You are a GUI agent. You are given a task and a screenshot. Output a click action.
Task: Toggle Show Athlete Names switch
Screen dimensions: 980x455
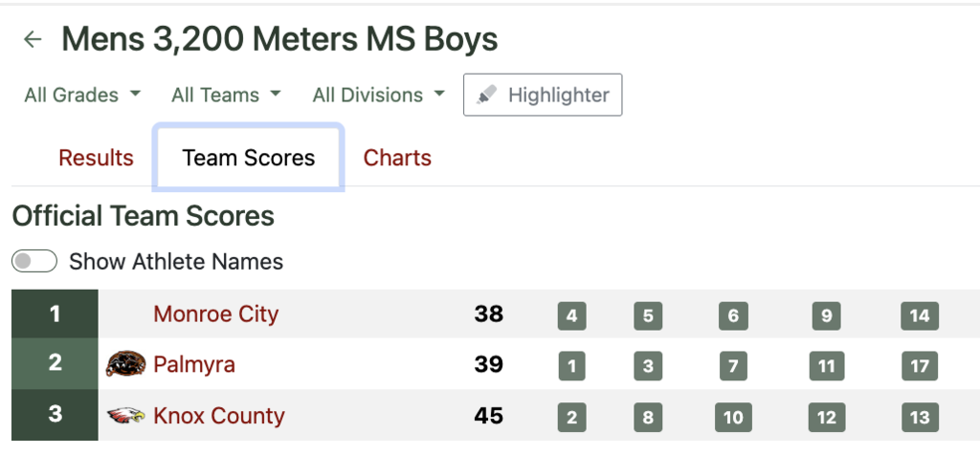click(34, 261)
